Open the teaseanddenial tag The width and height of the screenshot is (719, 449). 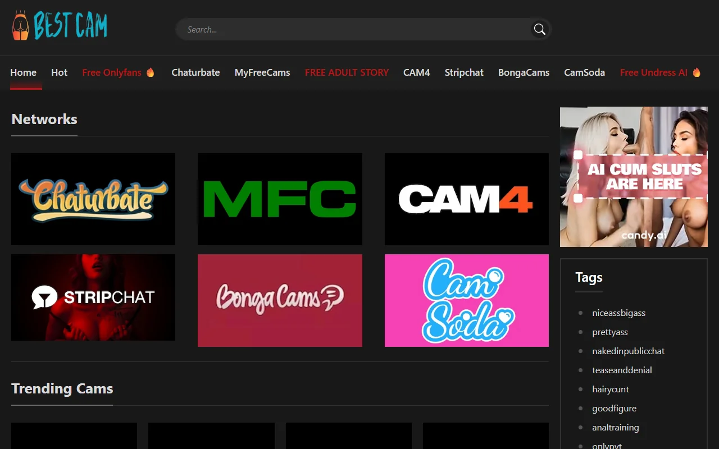(622, 370)
